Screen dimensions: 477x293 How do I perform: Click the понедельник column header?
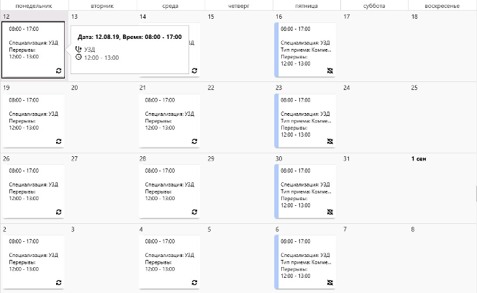point(34,5)
